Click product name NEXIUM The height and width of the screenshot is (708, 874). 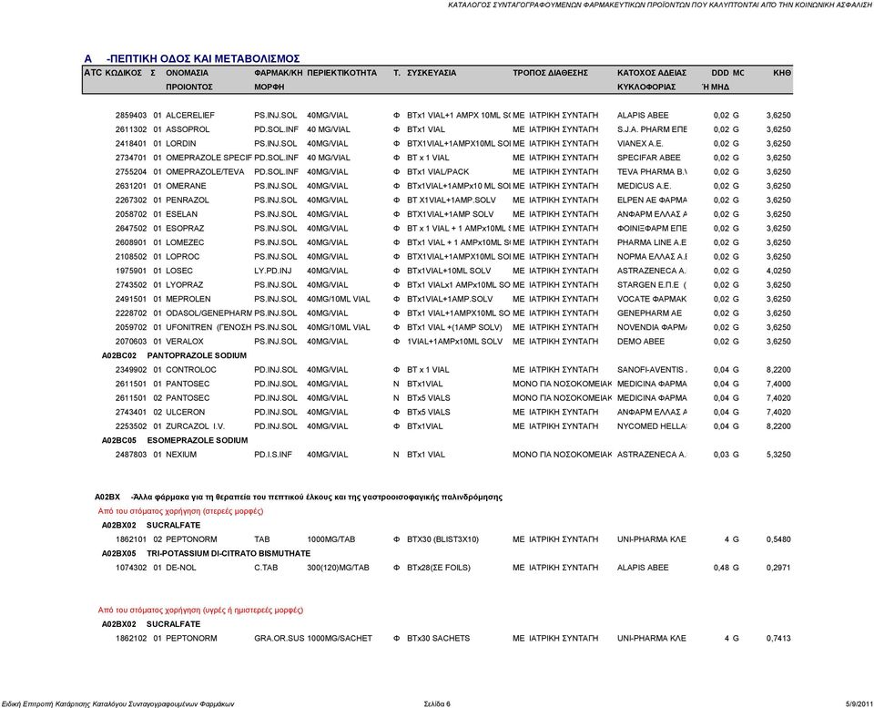(x=181, y=455)
